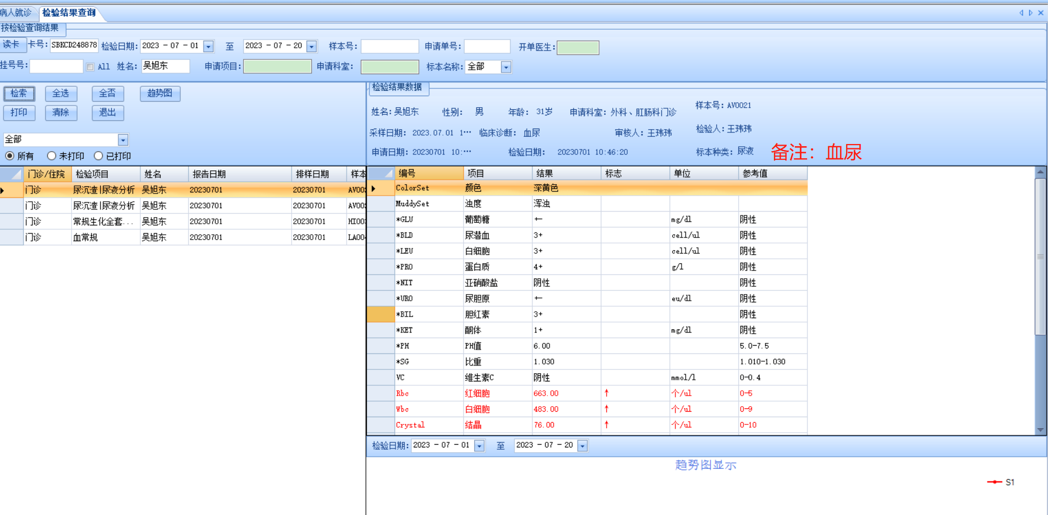Select the 检验结果查询 tab
Image resolution: width=1048 pixels, height=515 pixels.
[x=69, y=13]
